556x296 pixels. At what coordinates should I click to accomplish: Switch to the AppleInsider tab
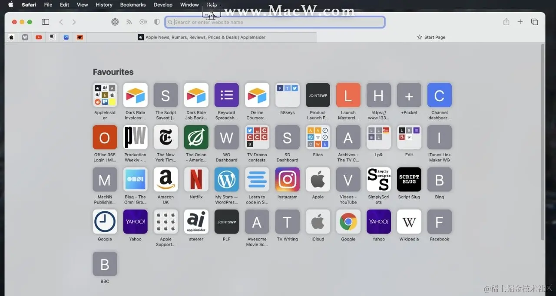click(x=202, y=37)
